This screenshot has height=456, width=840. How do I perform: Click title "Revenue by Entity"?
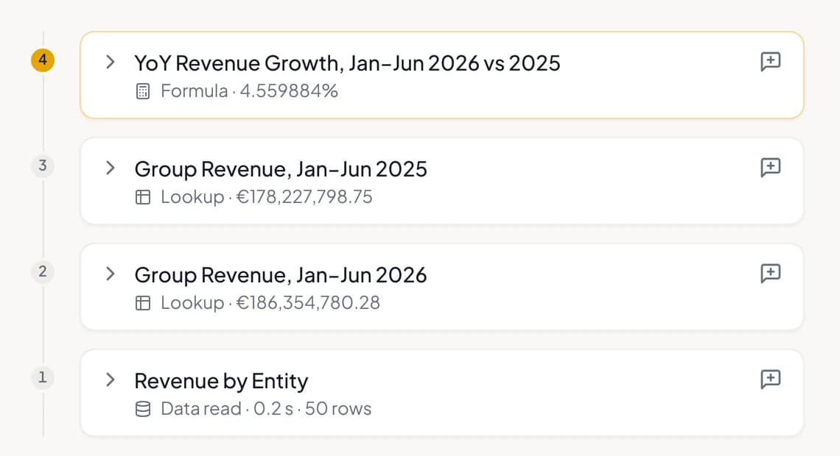pyautogui.click(x=221, y=381)
